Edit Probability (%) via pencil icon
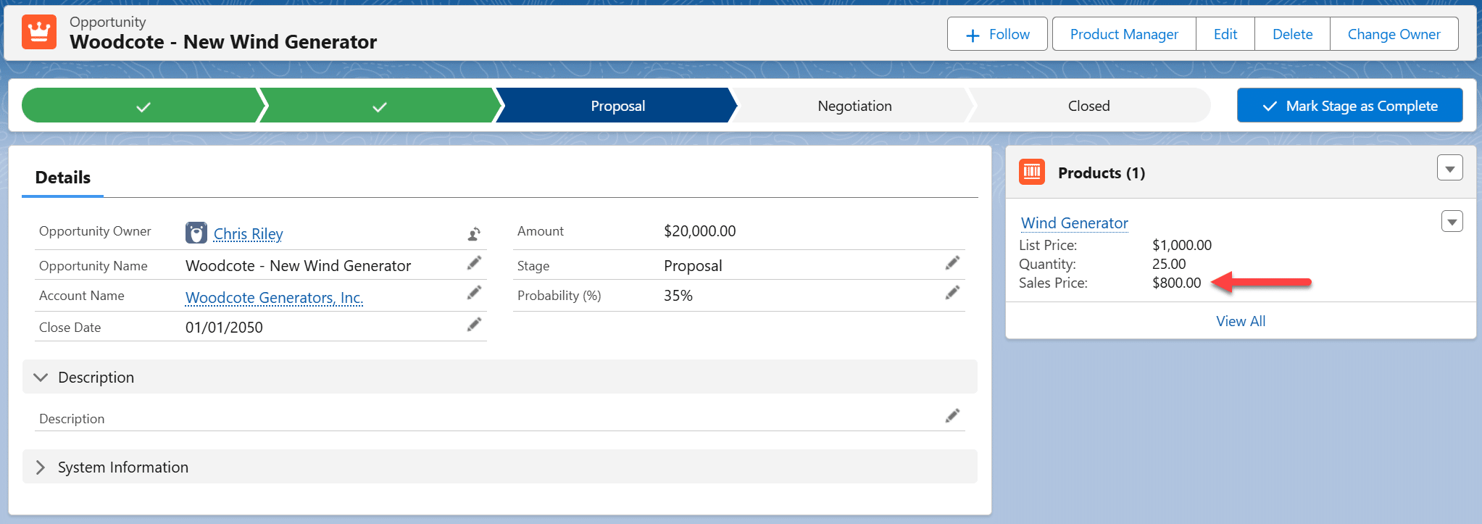 [952, 293]
